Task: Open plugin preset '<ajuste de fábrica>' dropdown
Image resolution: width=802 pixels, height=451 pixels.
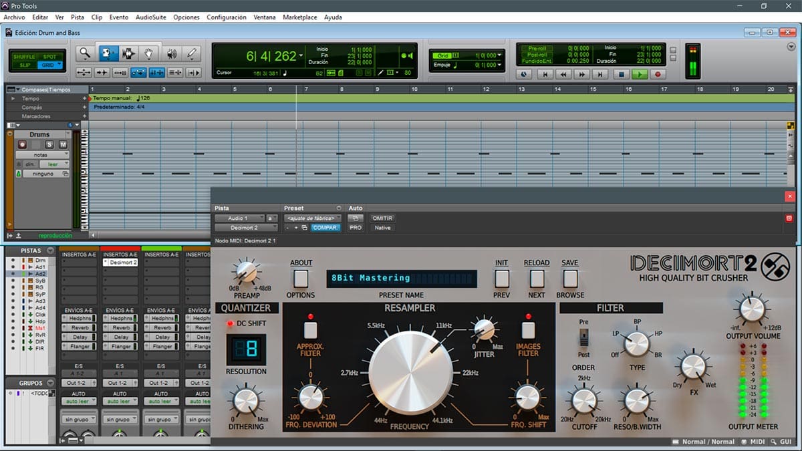Action: [x=313, y=218]
